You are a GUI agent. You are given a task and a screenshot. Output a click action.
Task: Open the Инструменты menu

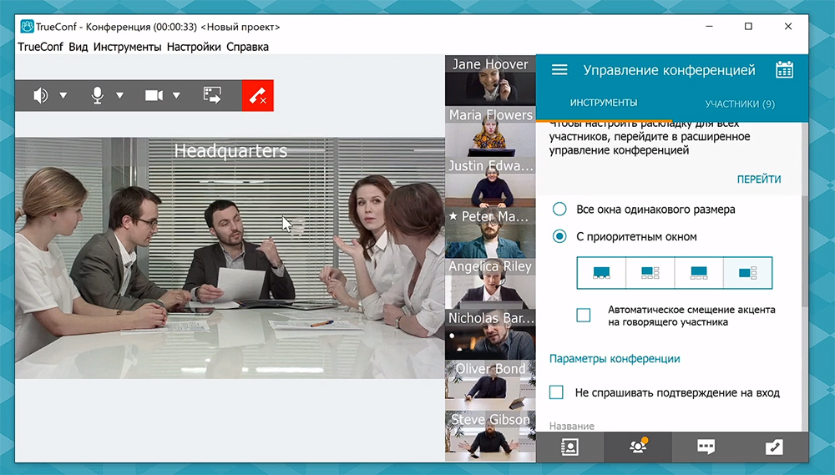pyautogui.click(x=127, y=47)
